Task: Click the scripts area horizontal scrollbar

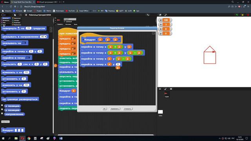Action: 105,135
